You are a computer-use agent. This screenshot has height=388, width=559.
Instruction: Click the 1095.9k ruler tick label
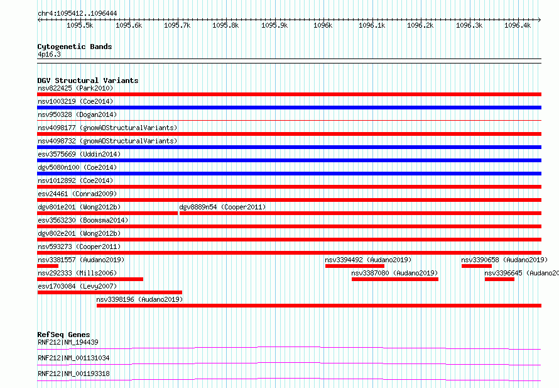click(274, 25)
